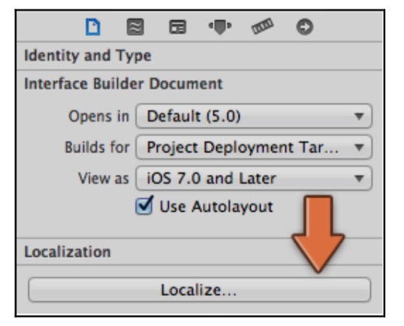Image resolution: width=404 pixels, height=326 pixels.
Task: Click the Builds for label
Action: click(x=97, y=147)
